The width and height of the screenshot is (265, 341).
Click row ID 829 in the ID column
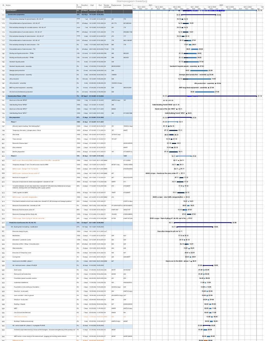(x=3, y=266)
